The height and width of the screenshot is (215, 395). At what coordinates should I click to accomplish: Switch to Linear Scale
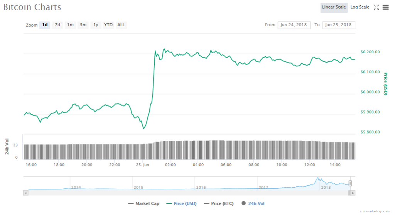334,7
